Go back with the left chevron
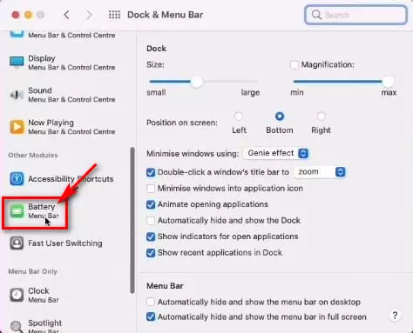413x333 pixels. pos(66,15)
